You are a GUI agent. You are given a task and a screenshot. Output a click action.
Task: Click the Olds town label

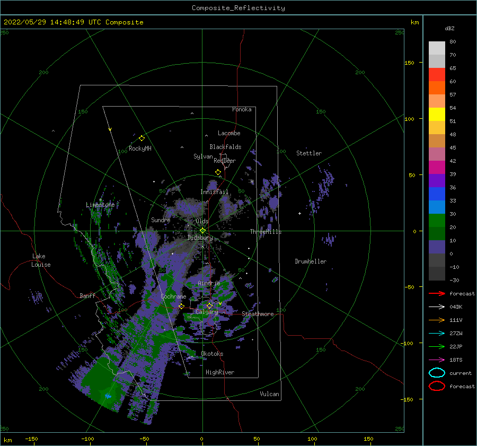click(202, 221)
